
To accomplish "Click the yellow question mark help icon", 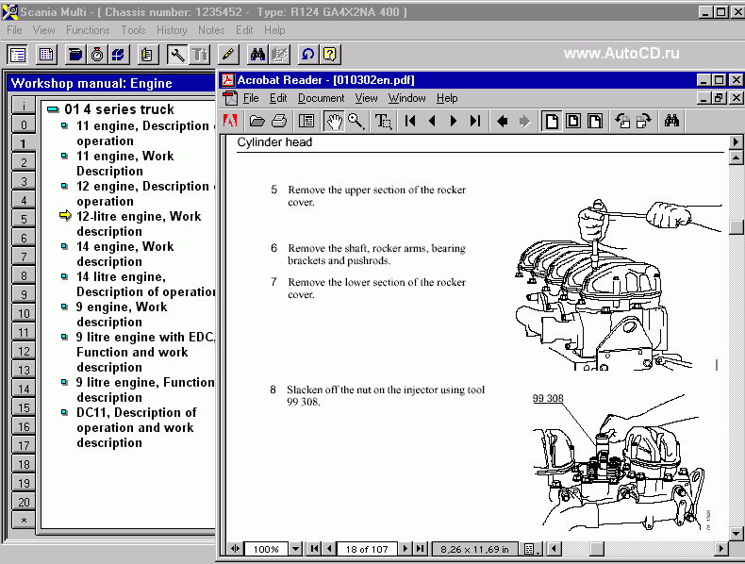I will click(330, 55).
